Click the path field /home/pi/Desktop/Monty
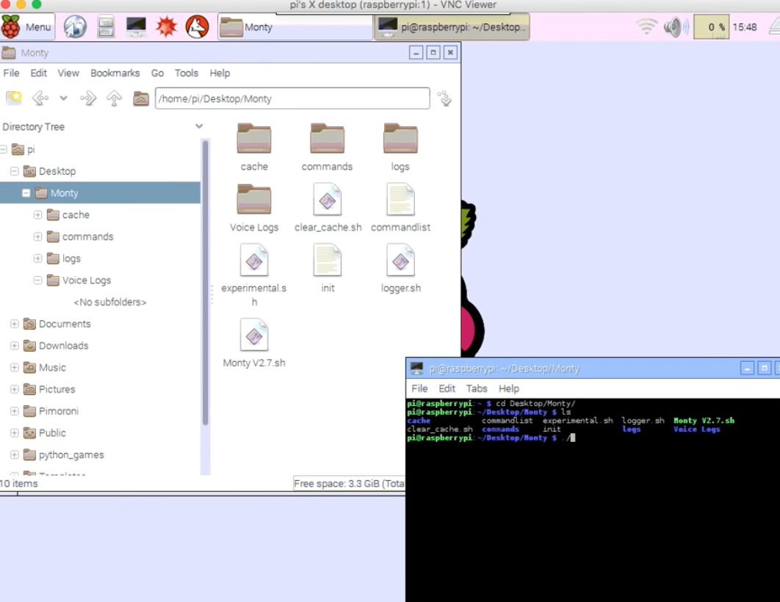This screenshot has width=780, height=602. (292, 98)
